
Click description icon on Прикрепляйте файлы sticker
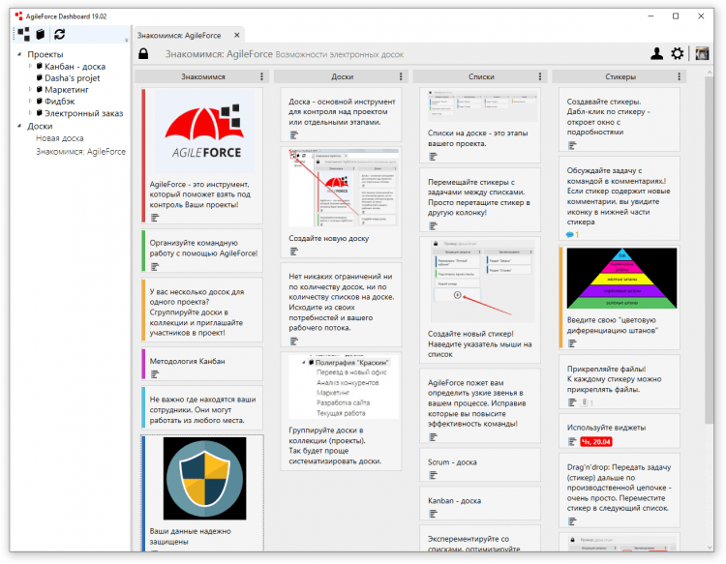tap(572, 402)
